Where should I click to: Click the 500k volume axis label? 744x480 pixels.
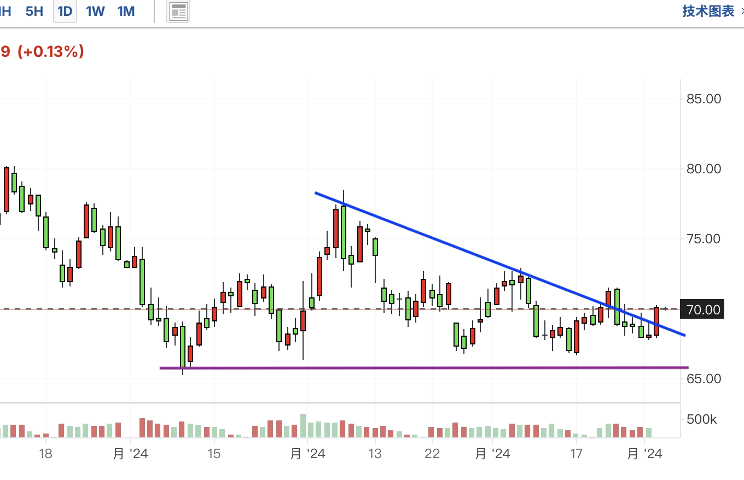click(x=702, y=420)
